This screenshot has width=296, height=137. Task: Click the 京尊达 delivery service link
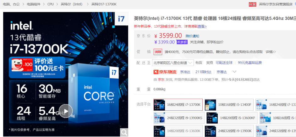(222, 72)
